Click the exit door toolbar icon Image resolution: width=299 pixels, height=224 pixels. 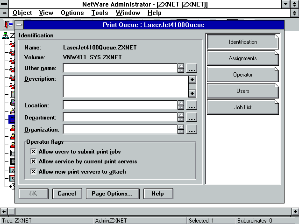(x=8, y=24)
